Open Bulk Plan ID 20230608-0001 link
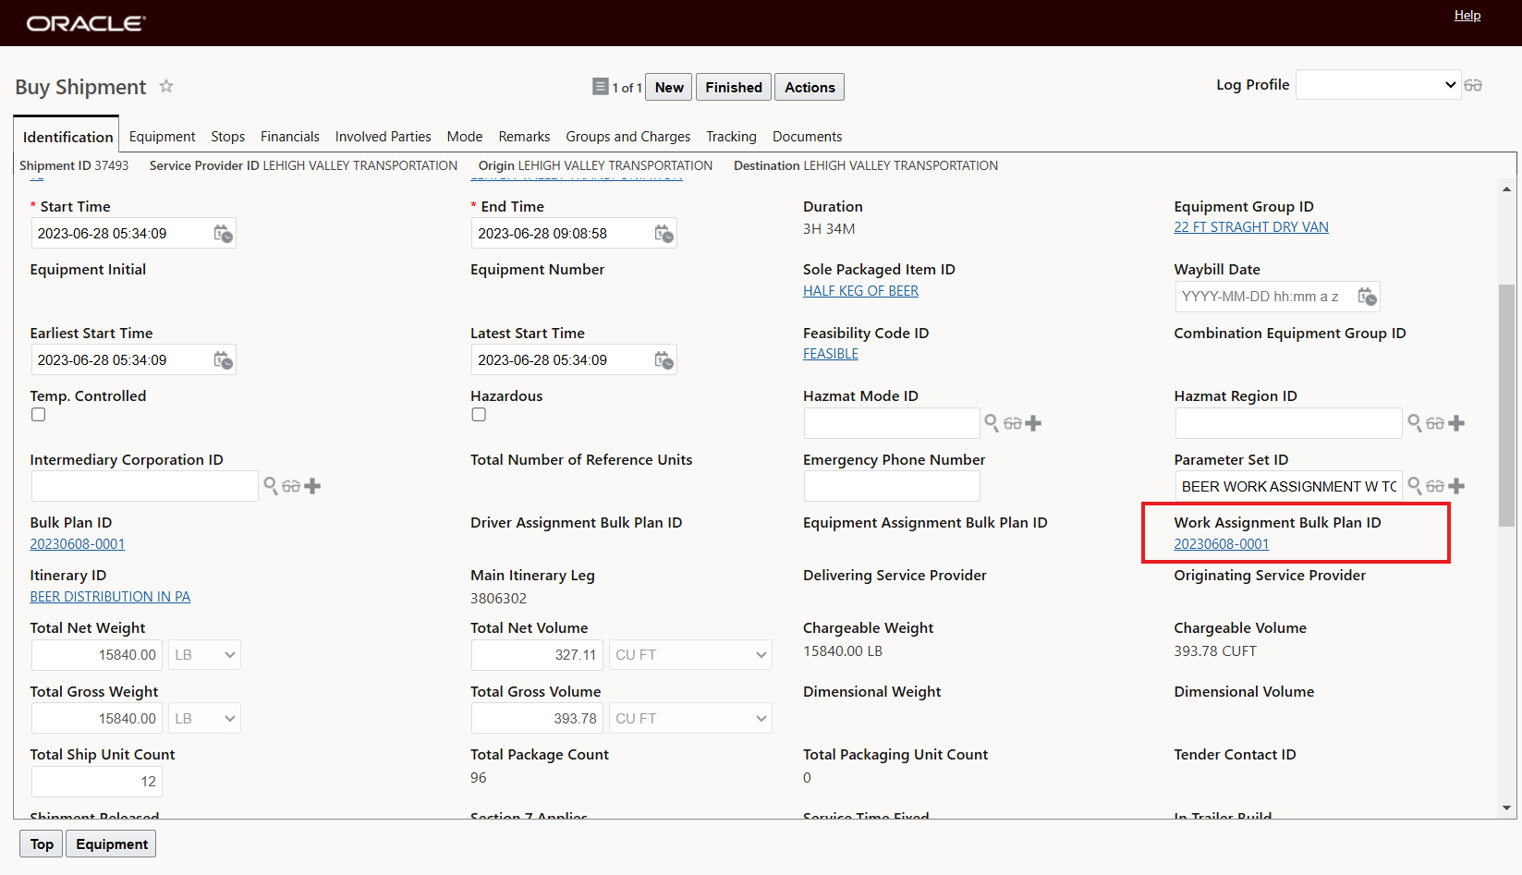Image resolution: width=1522 pixels, height=875 pixels. click(x=78, y=544)
